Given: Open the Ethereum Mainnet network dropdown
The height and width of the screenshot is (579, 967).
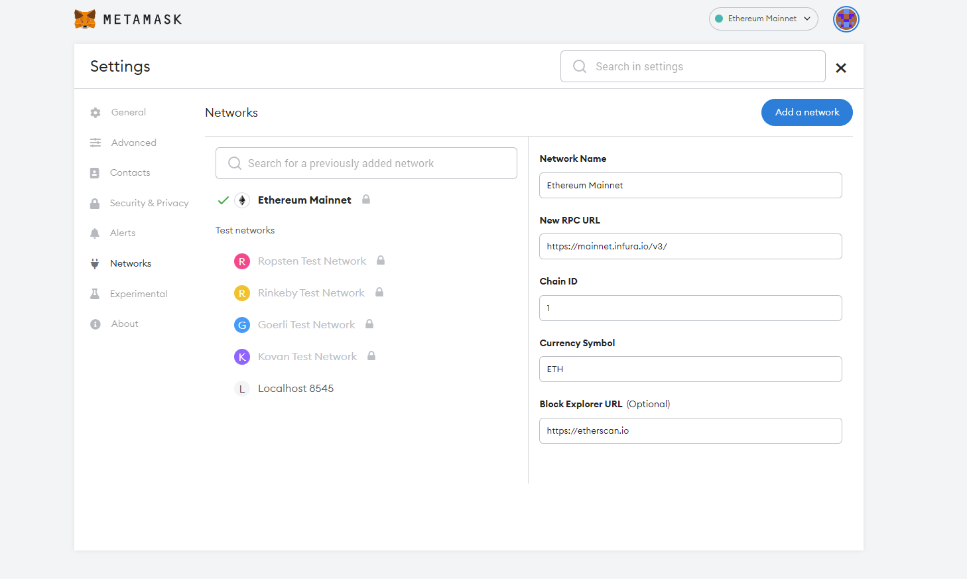Looking at the screenshot, I should coord(763,19).
